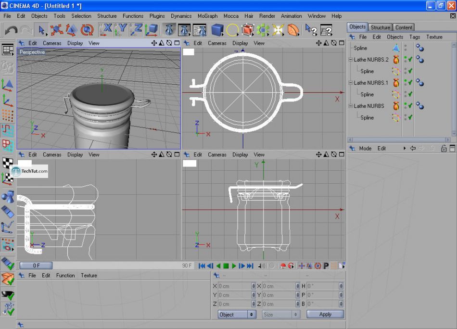Switch to the Structure tab
This screenshot has height=329, width=457.
(380, 27)
